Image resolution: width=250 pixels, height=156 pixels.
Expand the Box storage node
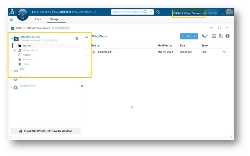click(x=11, y=71)
